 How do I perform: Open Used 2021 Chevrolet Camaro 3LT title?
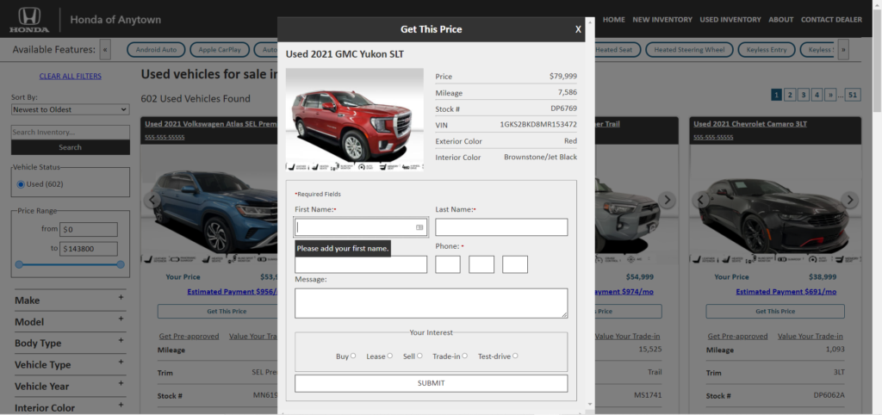750,124
